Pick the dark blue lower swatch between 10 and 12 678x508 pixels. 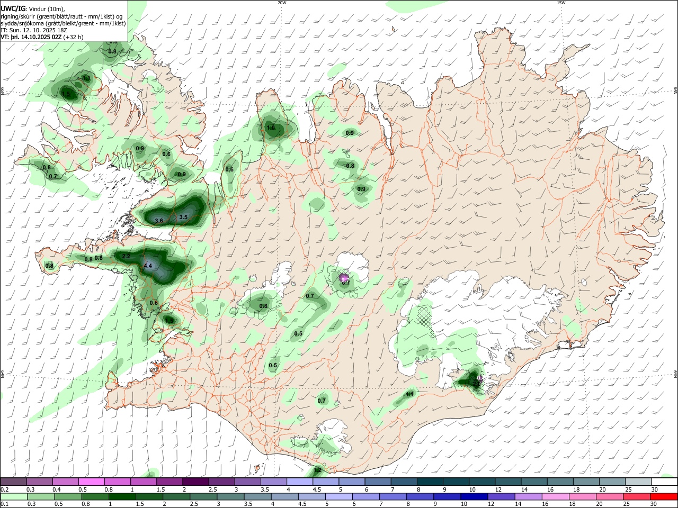475,496
